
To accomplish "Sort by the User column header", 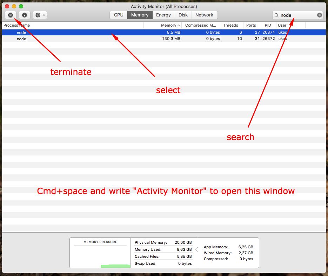I will point(290,25).
